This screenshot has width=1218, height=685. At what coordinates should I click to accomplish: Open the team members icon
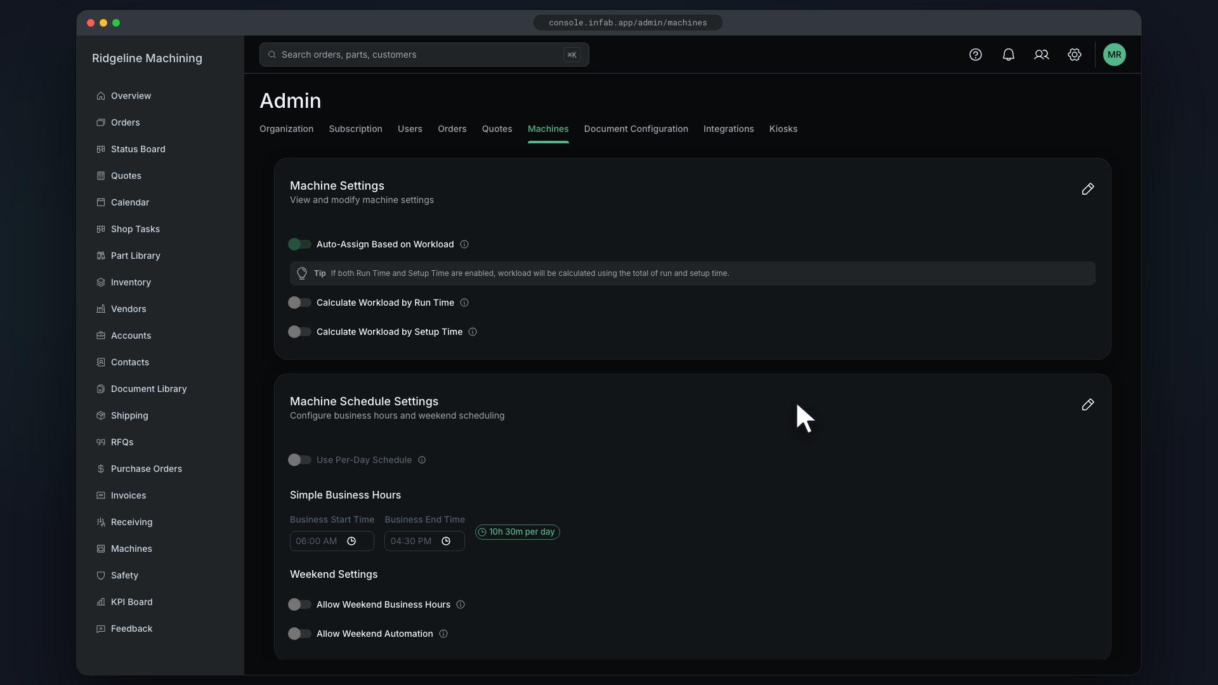pos(1042,55)
